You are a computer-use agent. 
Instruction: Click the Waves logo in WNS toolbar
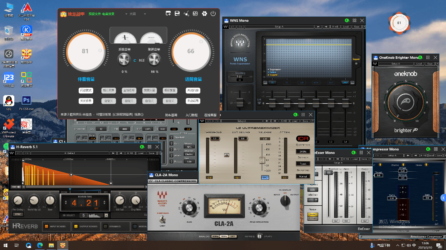[x=226, y=27]
